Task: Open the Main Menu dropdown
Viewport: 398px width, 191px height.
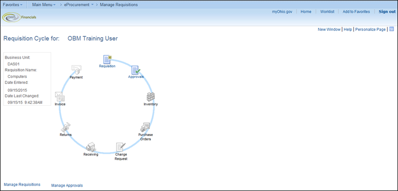Action: coord(44,4)
